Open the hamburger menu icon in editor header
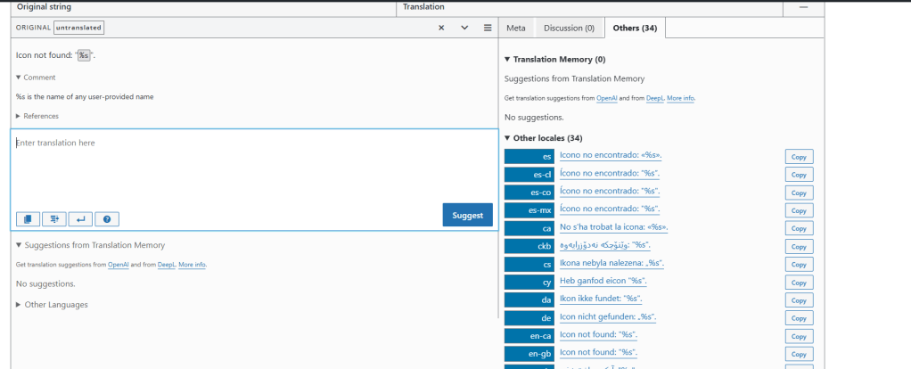 click(x=488, y=28)
